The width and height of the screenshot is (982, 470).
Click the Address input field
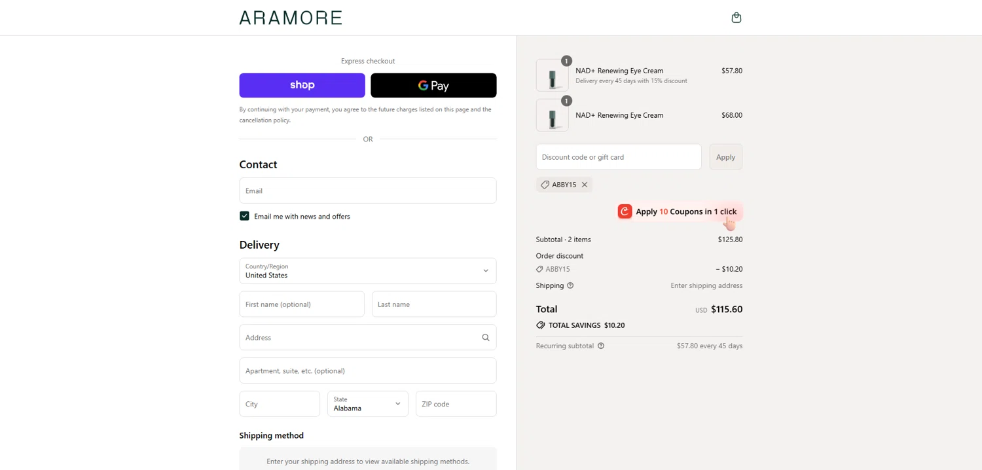point(368,338)
